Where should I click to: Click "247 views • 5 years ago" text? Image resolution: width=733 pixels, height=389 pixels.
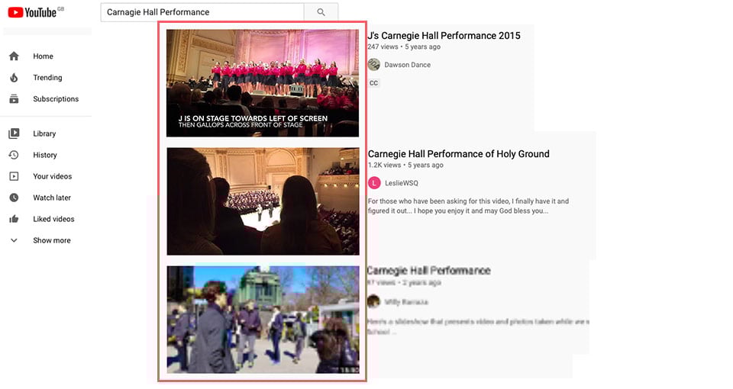pyautogui.click(x=404, y=47)
